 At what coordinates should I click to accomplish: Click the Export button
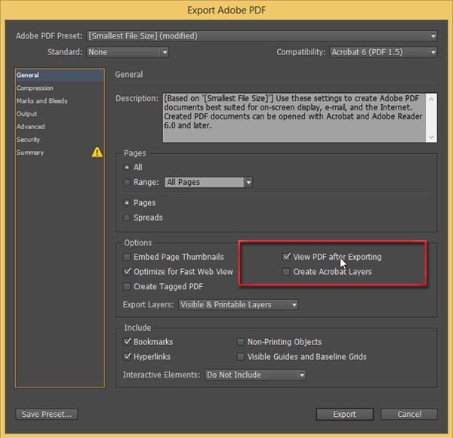tap(345, 414)
